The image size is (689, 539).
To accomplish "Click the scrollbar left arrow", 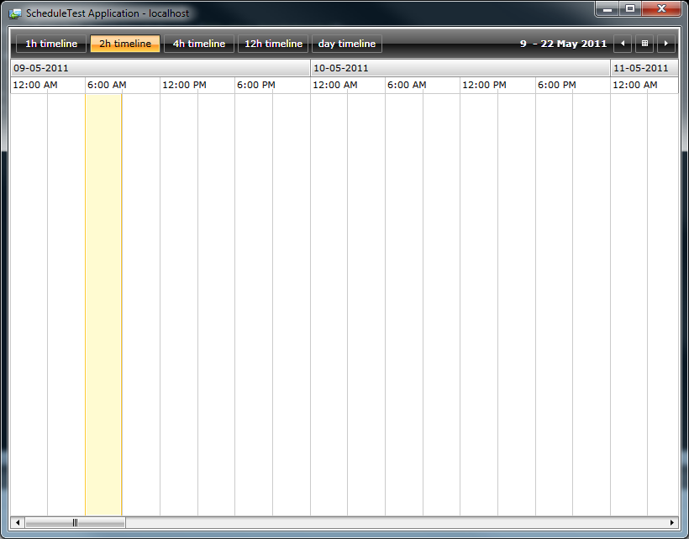I will [x=18, y=522].
